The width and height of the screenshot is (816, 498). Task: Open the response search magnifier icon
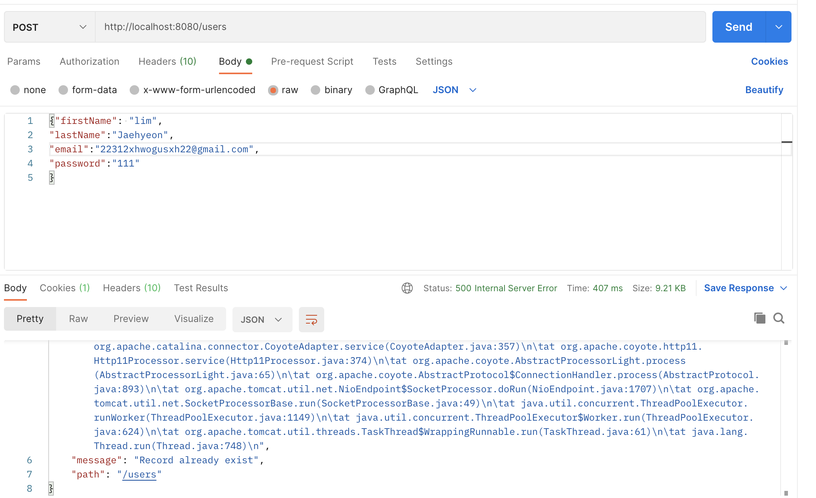(779, 318)
